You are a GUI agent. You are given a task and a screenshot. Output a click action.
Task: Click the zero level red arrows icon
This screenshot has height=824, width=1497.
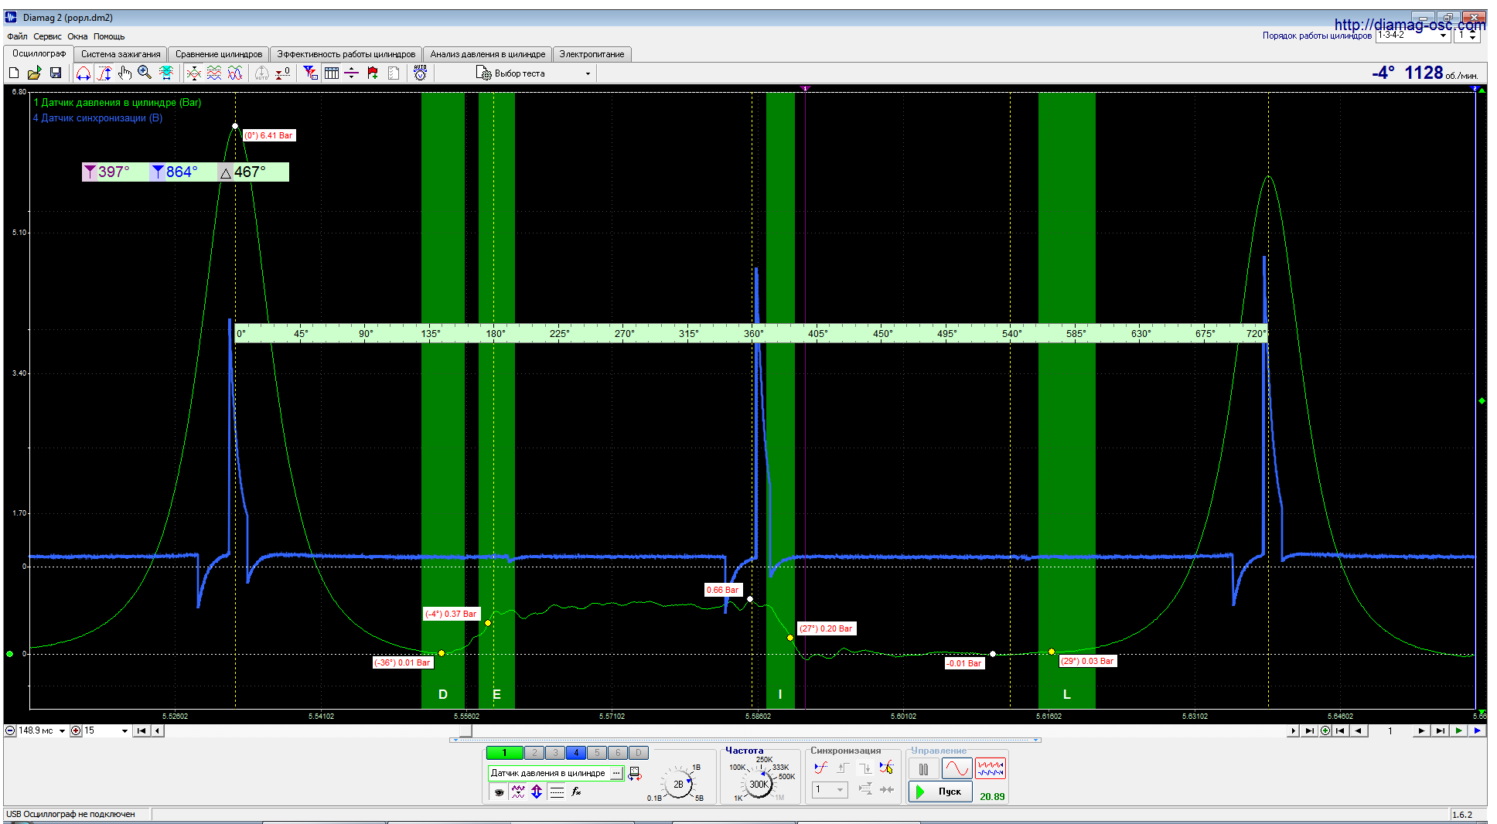[282, 73]
